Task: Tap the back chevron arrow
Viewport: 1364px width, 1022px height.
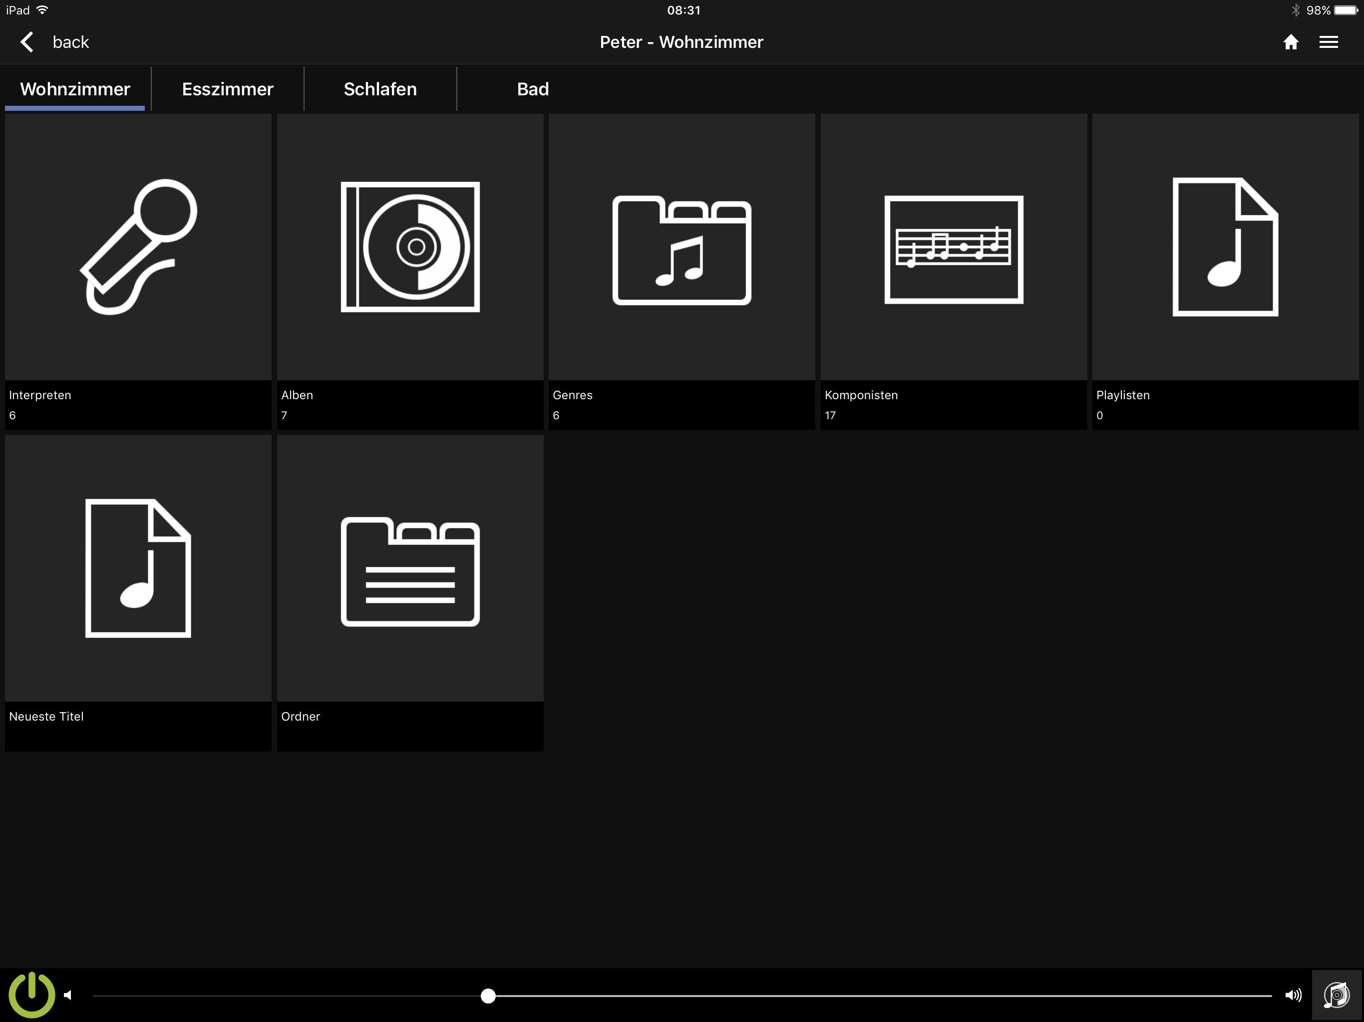Action: 26,42
